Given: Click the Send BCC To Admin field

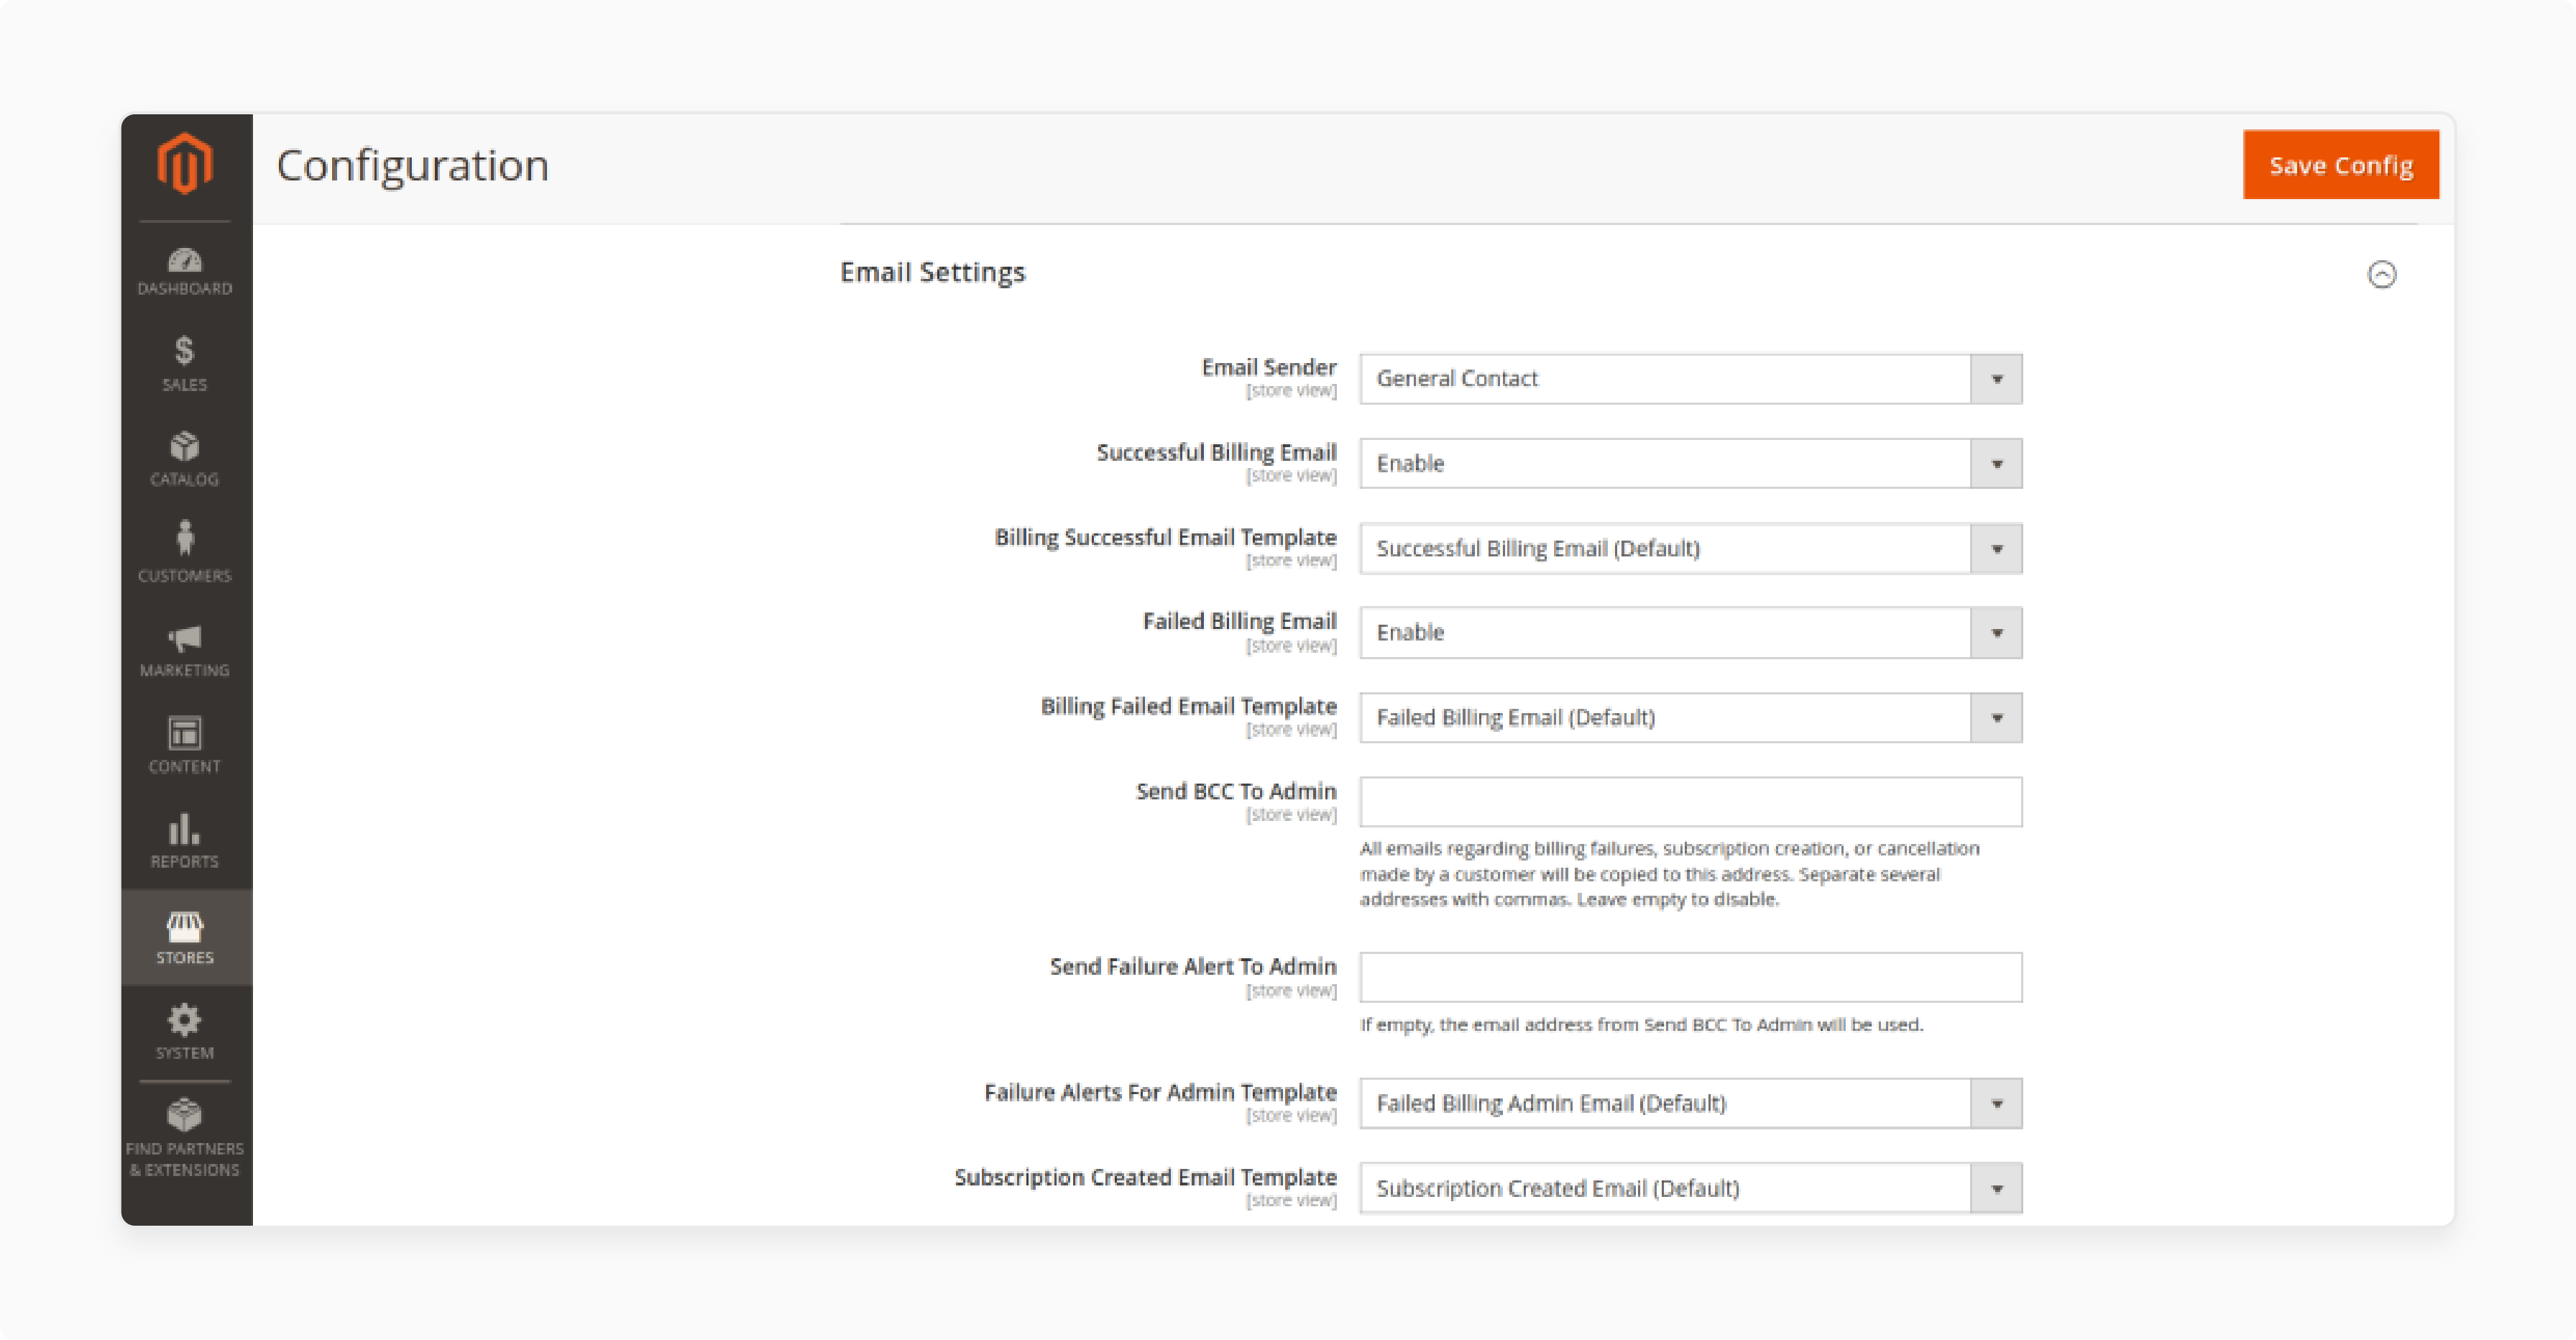Looking at the screenshot, I should 1691,802.
